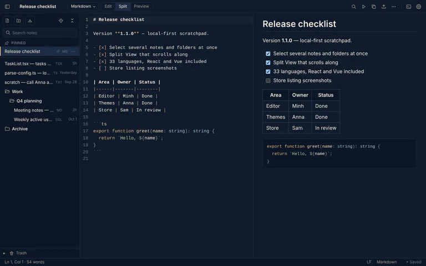Select the pinned Release checklist note
Viewport: 426px width, 266px height.
tap(40, 52)
